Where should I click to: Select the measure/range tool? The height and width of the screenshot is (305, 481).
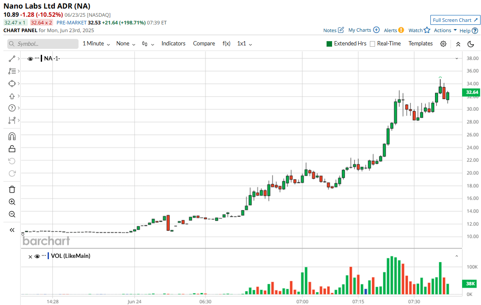pyautogui.click(x=12, y=120)
